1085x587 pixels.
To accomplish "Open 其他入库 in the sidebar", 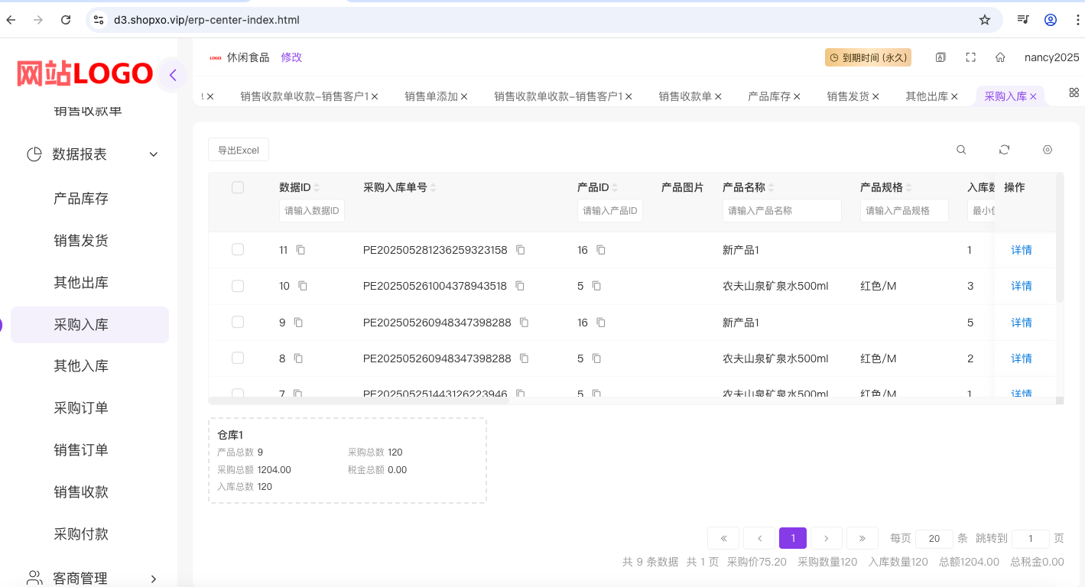I will tap(81, 366).
